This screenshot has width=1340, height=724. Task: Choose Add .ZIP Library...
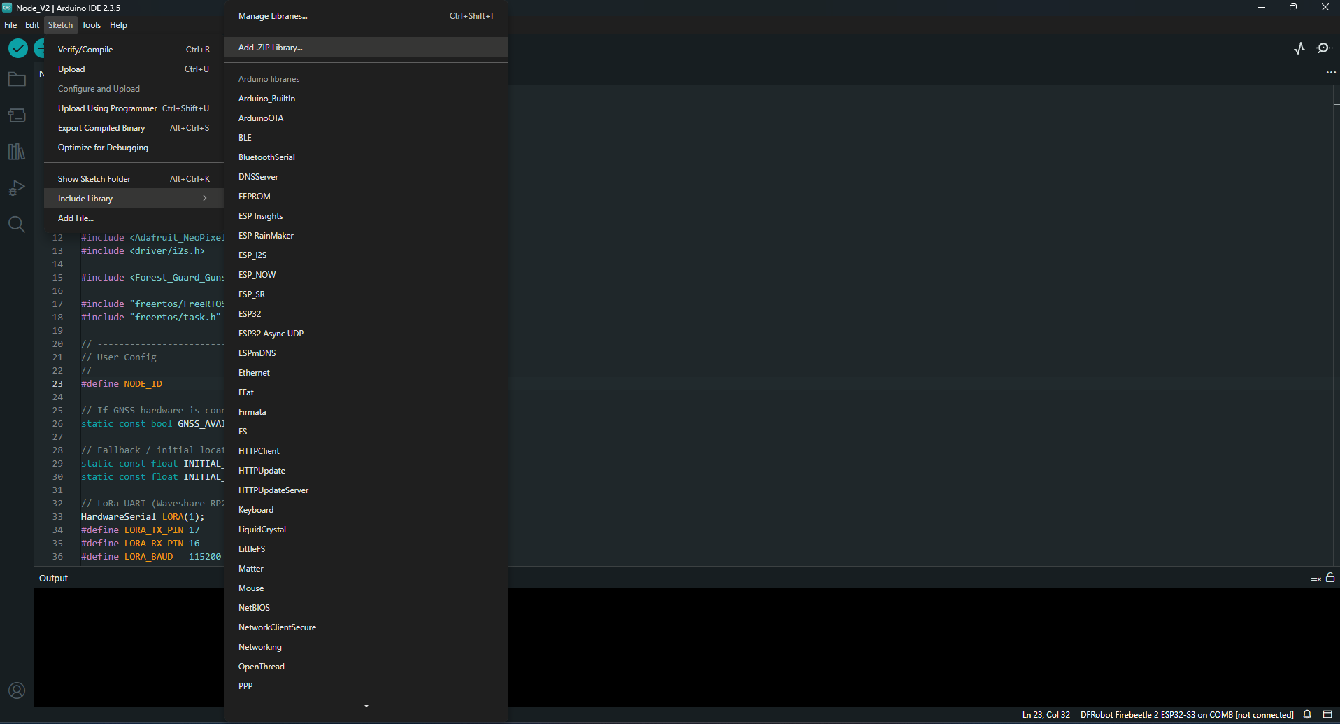point(366,48)
